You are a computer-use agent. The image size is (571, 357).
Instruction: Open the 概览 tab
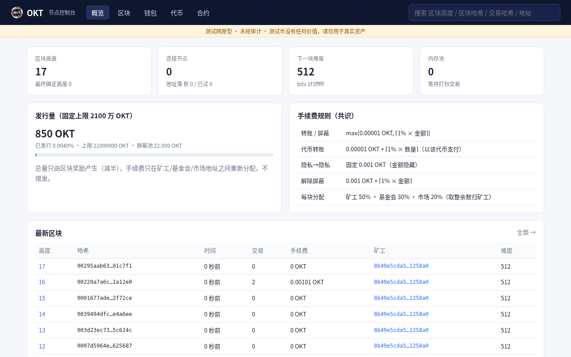coord(98,12)
